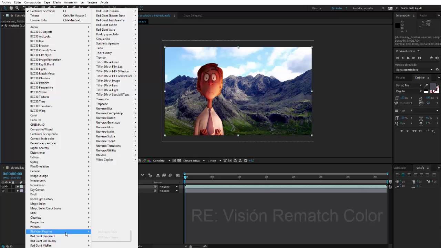Center align paragraph text
Image resolution: width=441 pixels, height=248 pixels.
tap(403, 175)
